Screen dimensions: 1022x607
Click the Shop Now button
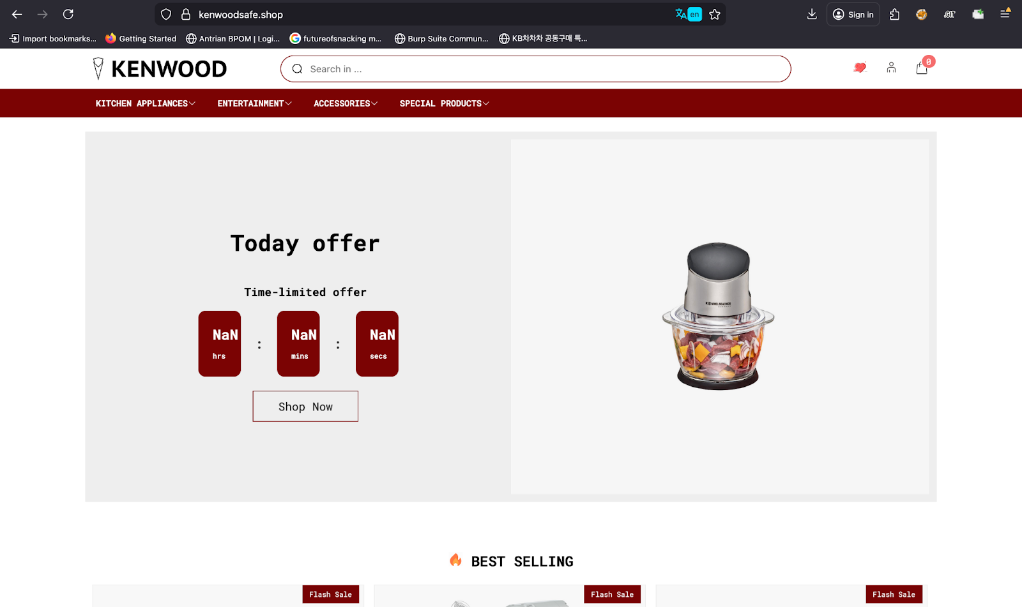305,407
